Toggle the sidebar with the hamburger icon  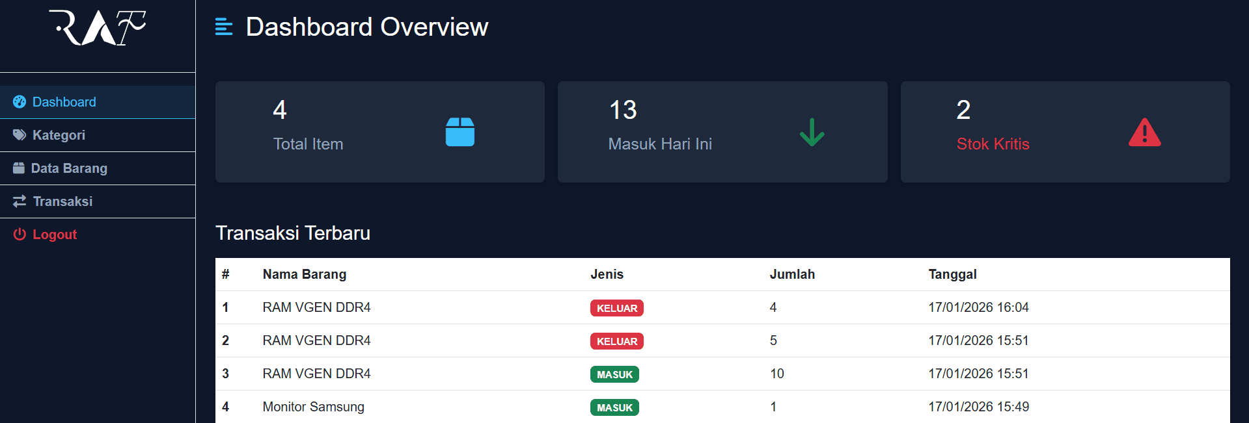(223, 27)
